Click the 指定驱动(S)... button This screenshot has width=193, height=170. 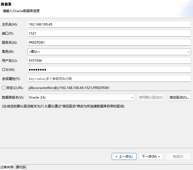point(179,97)
